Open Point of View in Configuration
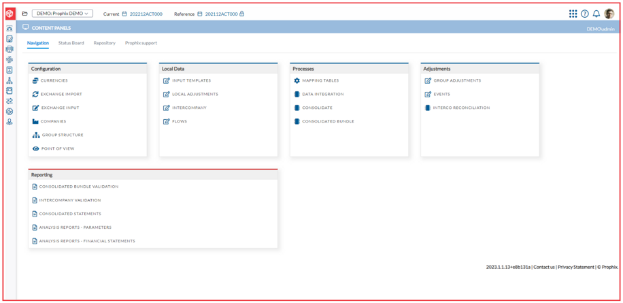The width and height of the screenshot is (623, 303). click(x=58, y=148)
